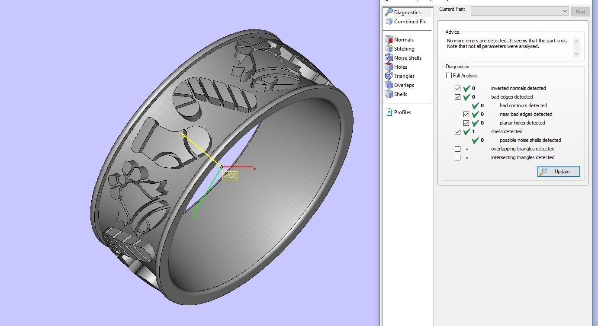Click the Advice message text

click(507, 43)
